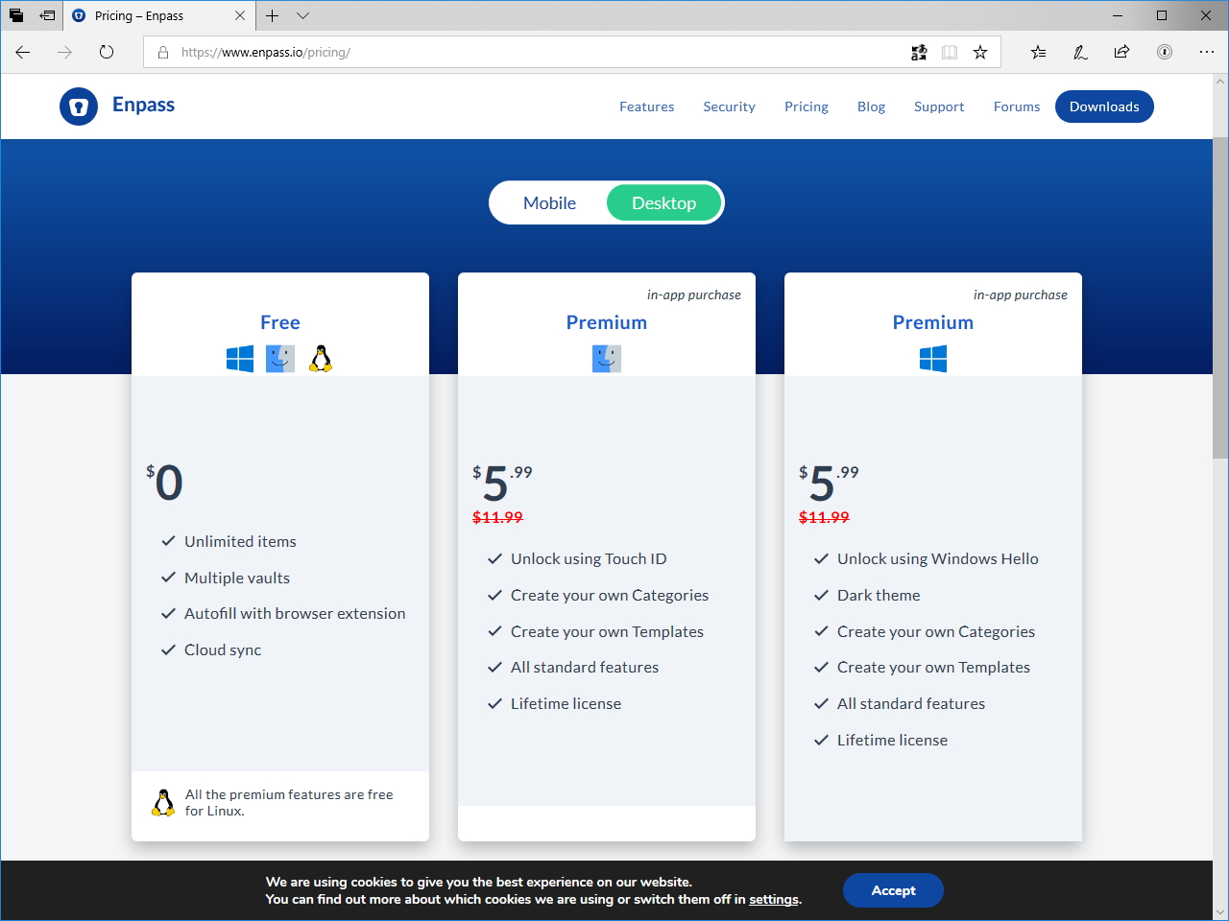Open the translate page tool in the address bar
The width and height of the screenshot is (1229, 921).
coord(919,52)
